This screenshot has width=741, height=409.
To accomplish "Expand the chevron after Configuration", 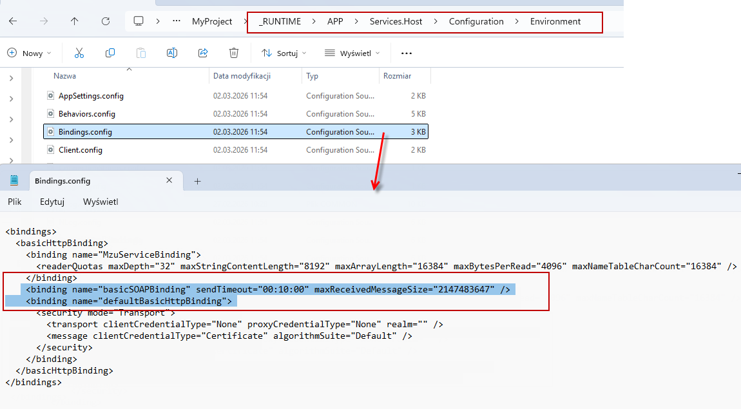I will coord(517,21).
